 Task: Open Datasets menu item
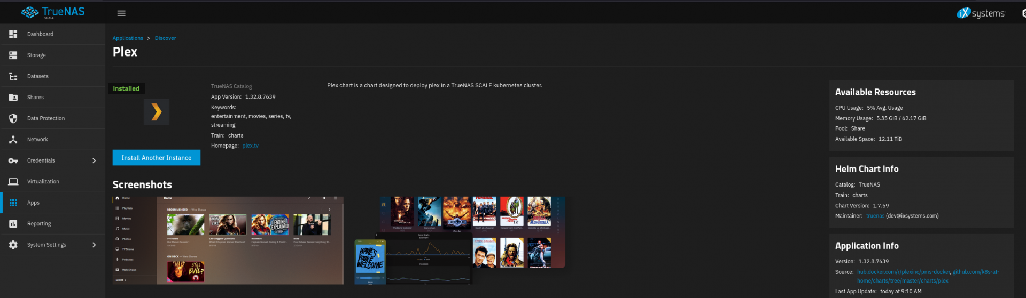tap(52, 76)
